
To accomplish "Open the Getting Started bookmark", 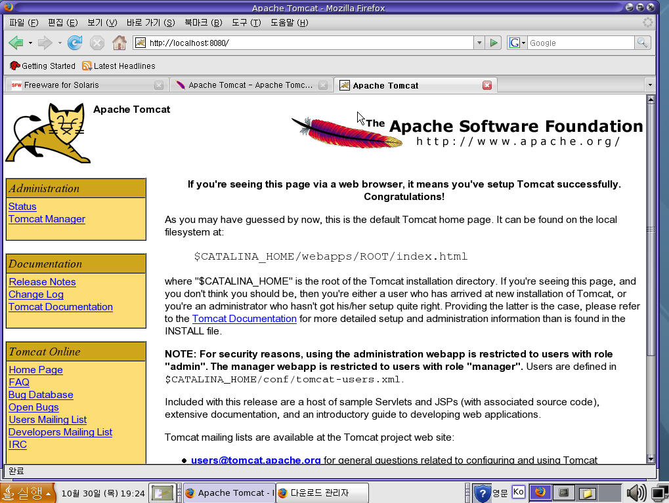I will point(42,66).
